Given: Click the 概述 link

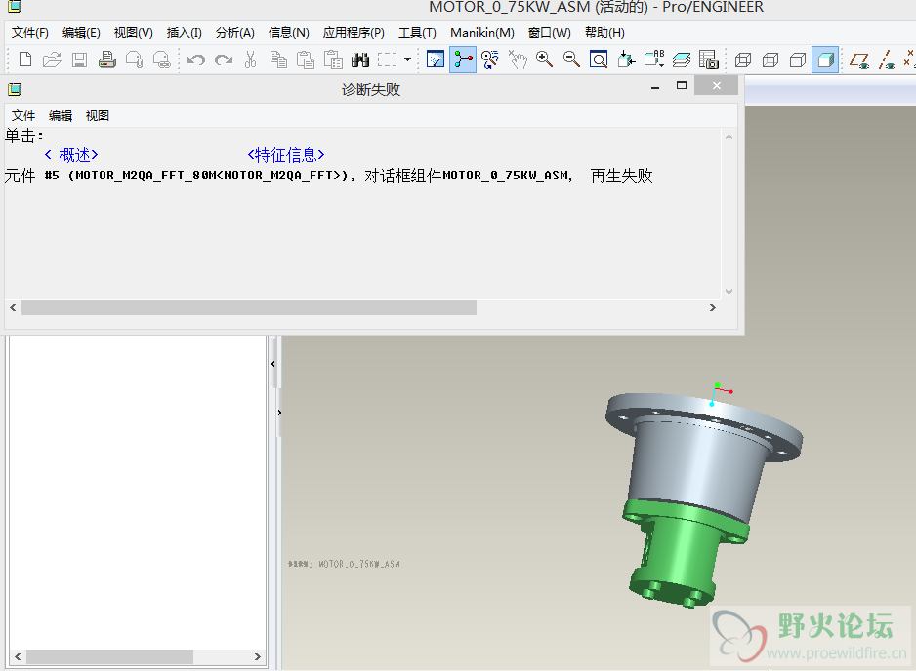Looking at the screenshot, I should pyautogui.click(x=70, y=155).
